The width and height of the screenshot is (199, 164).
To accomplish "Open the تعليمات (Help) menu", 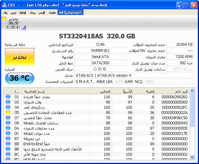I will pyautogui.click(x=52, y=13).
